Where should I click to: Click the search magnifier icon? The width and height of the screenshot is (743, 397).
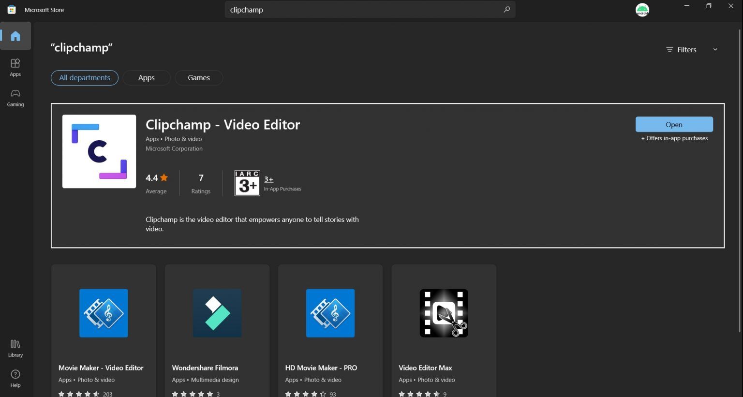click(x=506, y=9)
